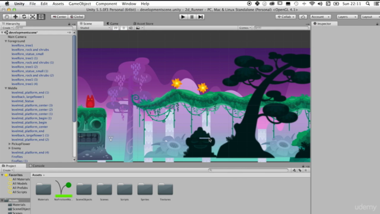Viewport: 380px width, 214px height.
Task: Open the Window menu
Action: (129, 4)
